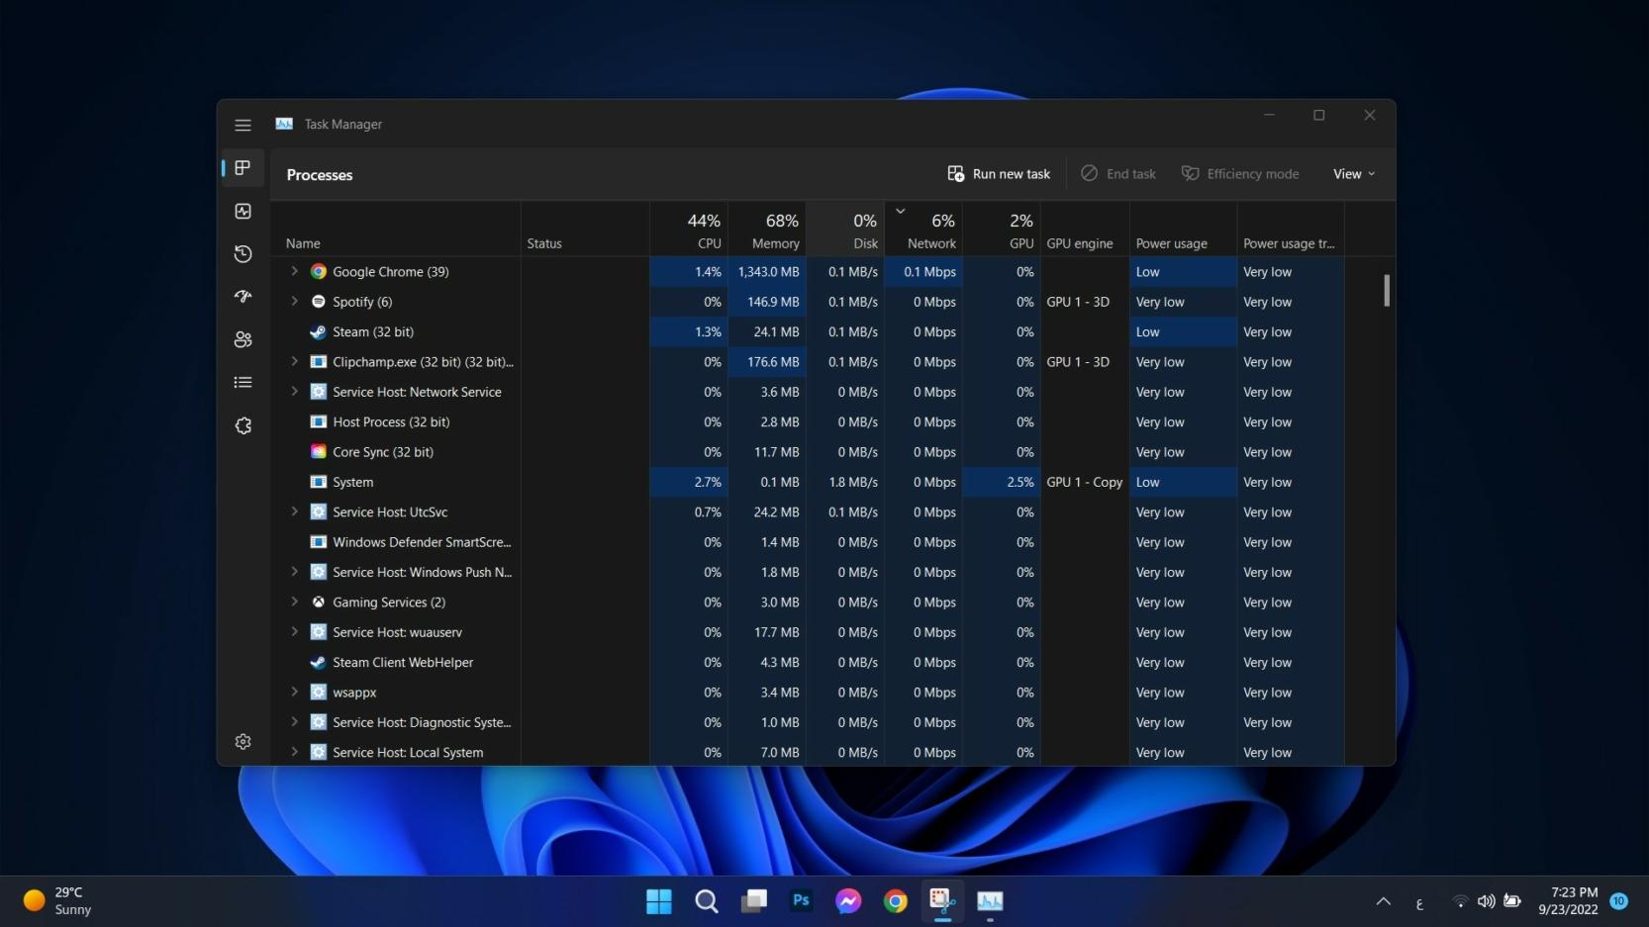
Task: Sort by the Status column header
Action: tap(585, 230)
